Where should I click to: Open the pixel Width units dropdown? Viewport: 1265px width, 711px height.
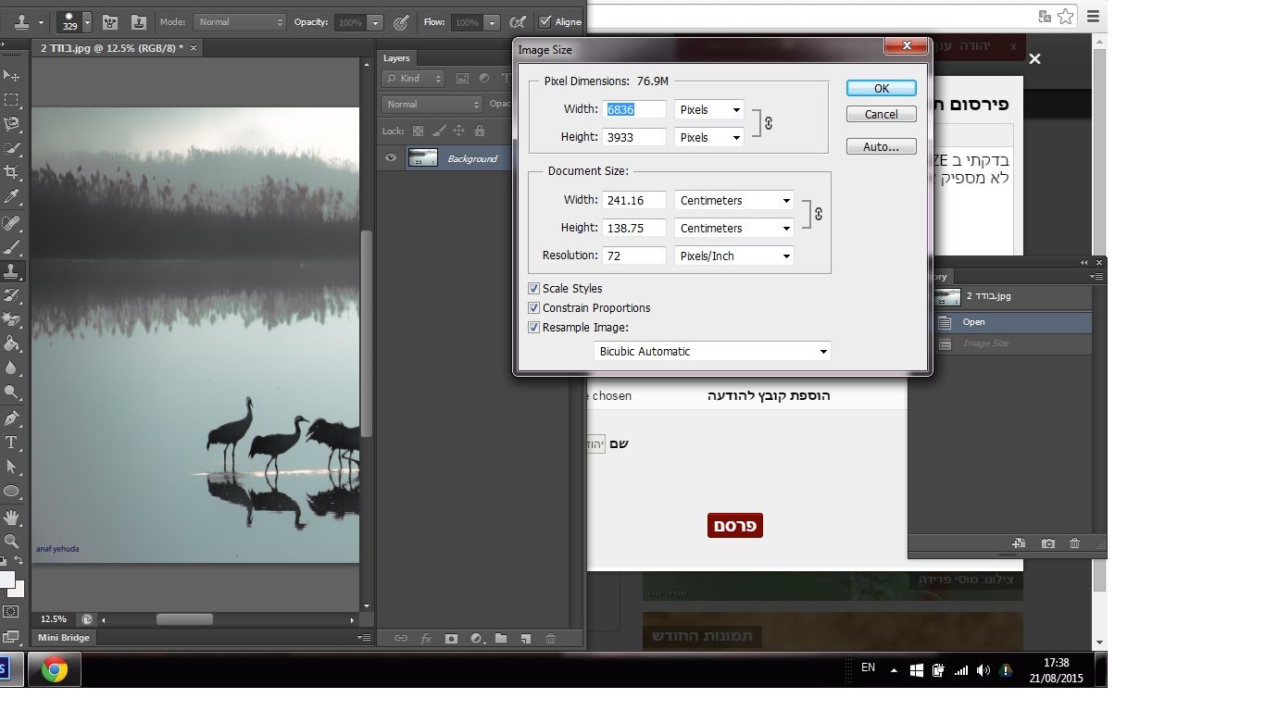709,110
